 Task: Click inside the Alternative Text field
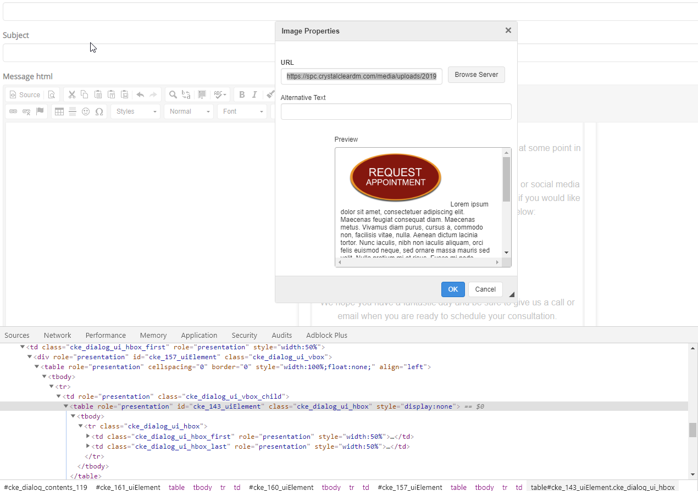pyautogui.click(x=396, y=111)
